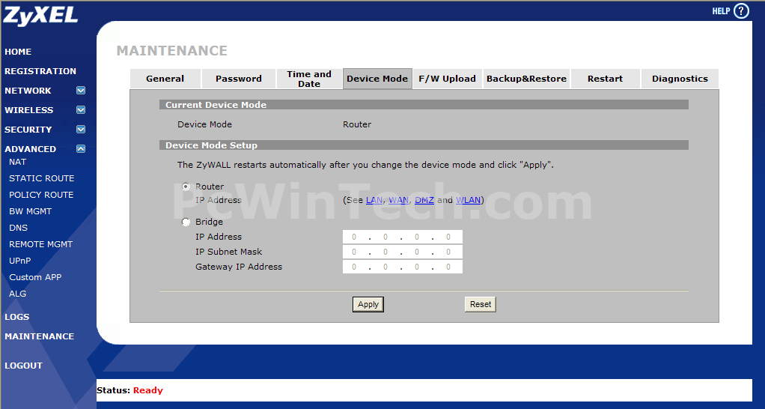Viewport: 765px width, 409px height.
Task: Go to HOME in sidebar
Action: pyautogui.click(x=18, y=52)
